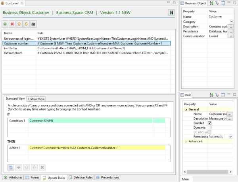Select the First letter rule row
The width and height of the screenshot is (238, 182).
86,48
